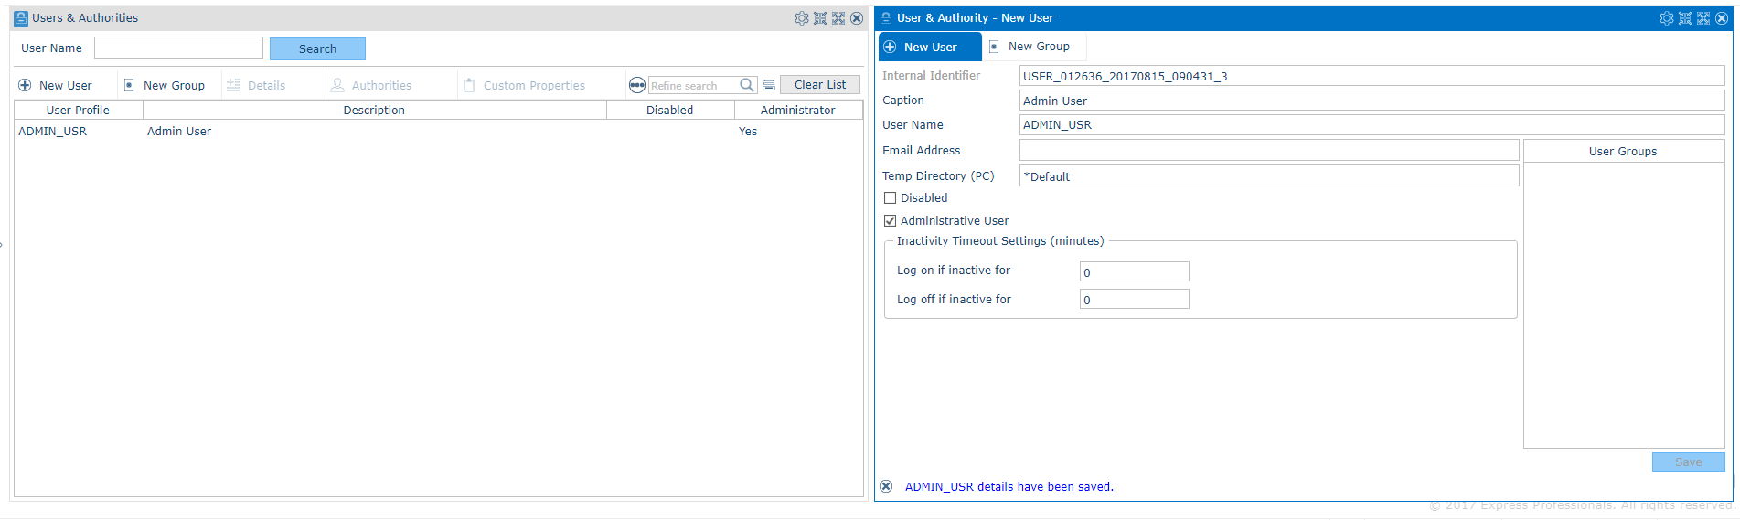Click the three-dots more options icon
The image size is (1740, 520).
coord(637,85)
